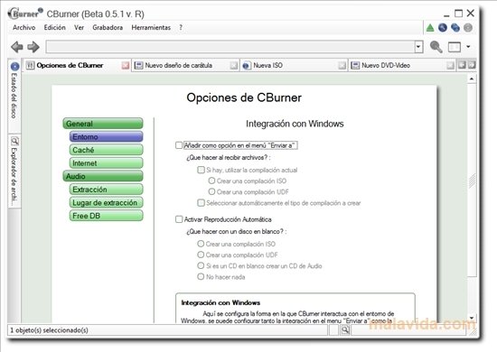Select the No hacer nada radio option
The image size is (497, 352).
(201, 277)
